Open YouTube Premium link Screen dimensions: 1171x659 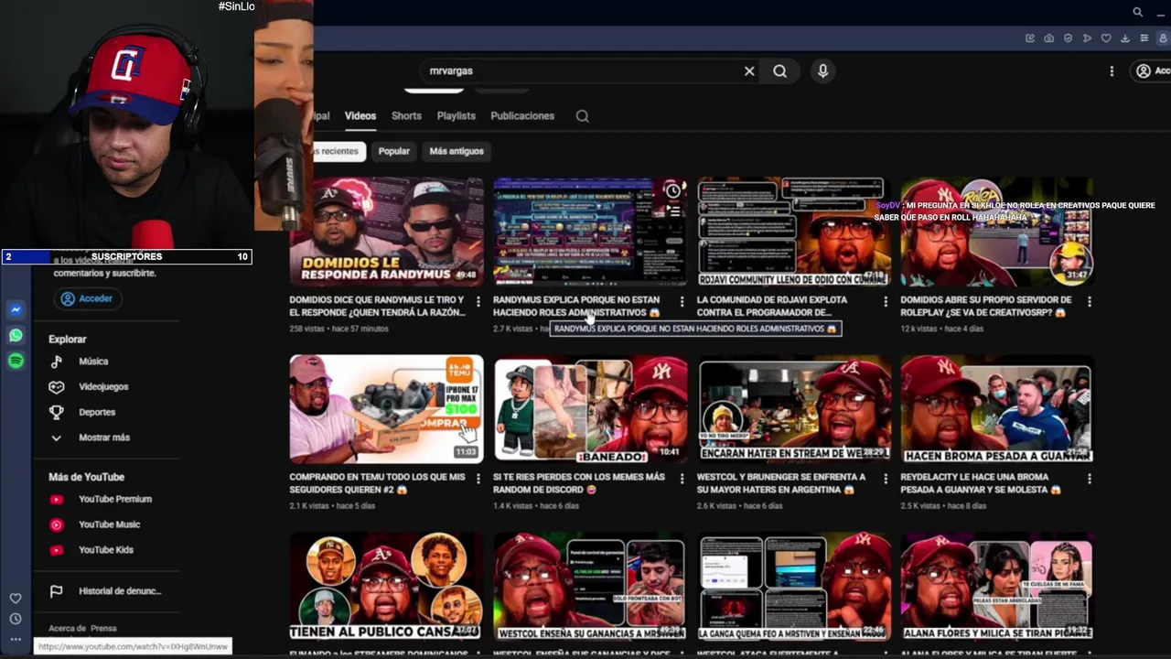[x=115, y=499]
